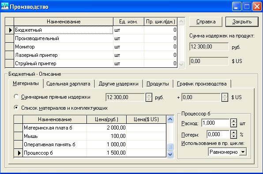Click price 1 000,00 of Оперативная память б

pyautogui.click(x=106, y=144)
